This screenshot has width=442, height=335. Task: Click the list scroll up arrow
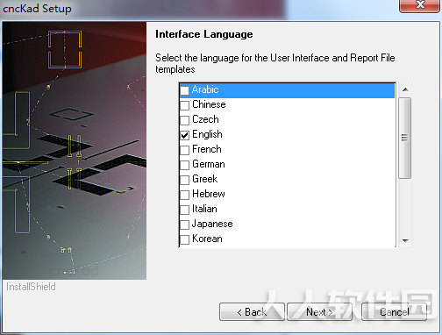pyautogui.click(x=405, y=89)
